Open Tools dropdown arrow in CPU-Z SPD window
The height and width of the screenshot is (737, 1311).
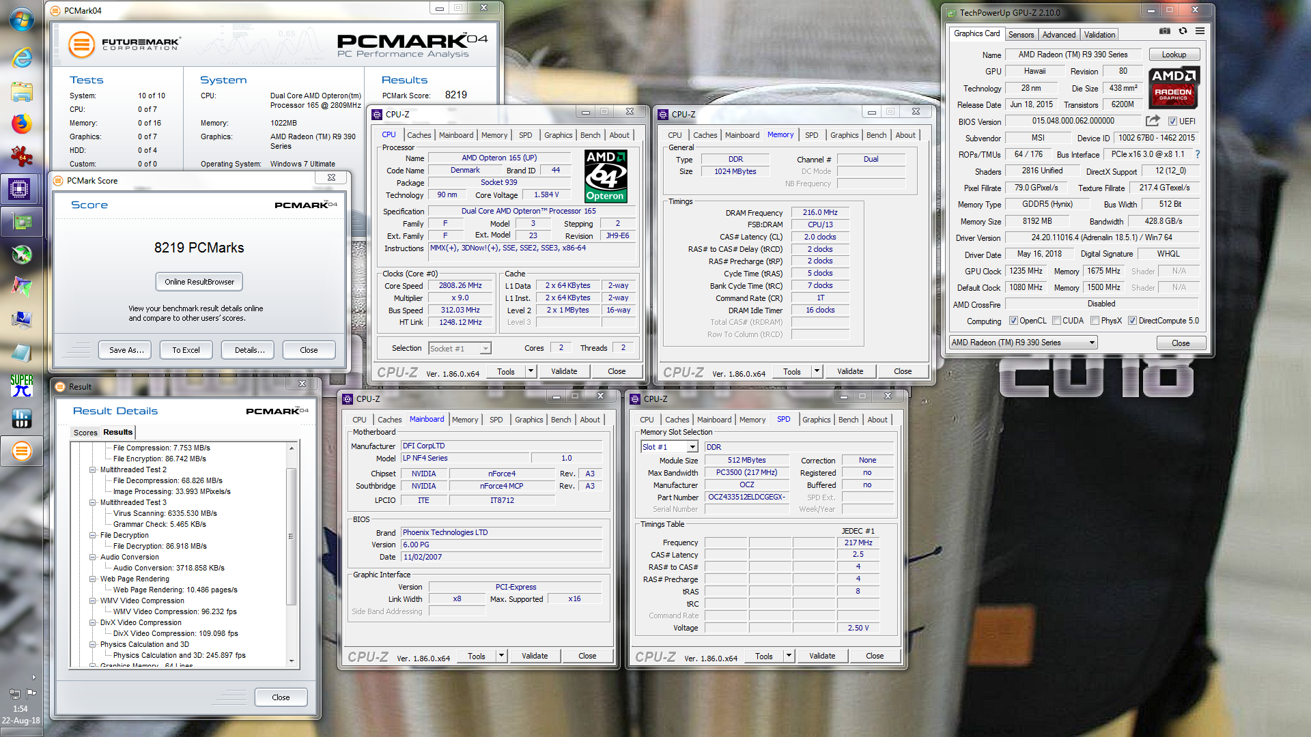pos(789,656)
